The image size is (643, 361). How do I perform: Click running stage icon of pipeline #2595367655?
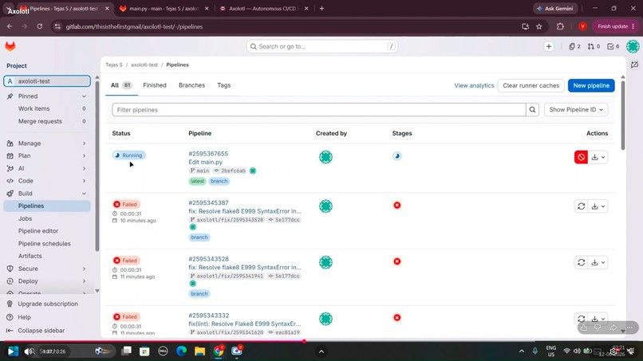pyautogui.click(x=397, y=156)
